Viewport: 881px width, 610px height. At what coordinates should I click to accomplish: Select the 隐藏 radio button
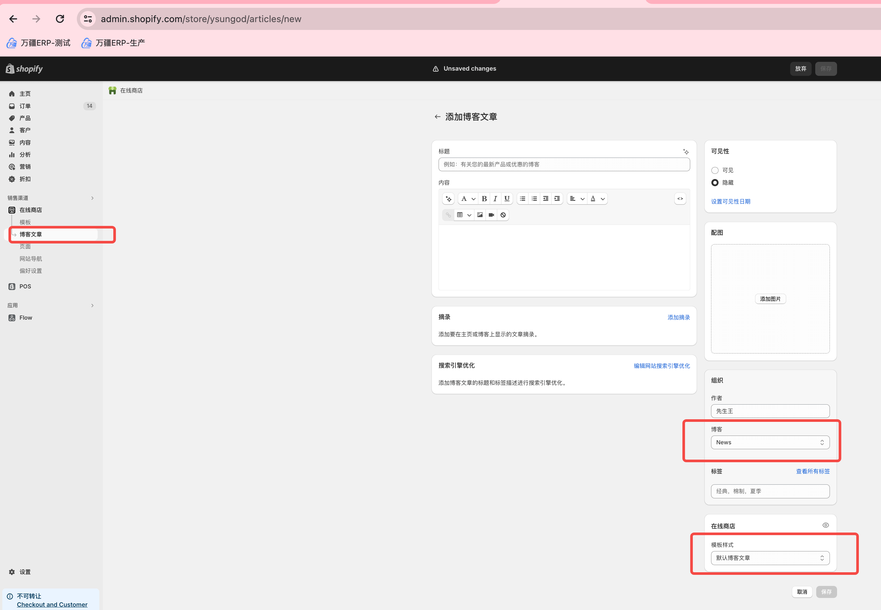click(715, 183)
